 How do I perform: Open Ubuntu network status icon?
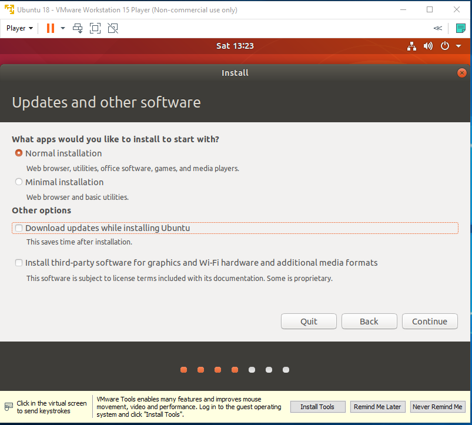pyautogui.click(x=411, y=46)
